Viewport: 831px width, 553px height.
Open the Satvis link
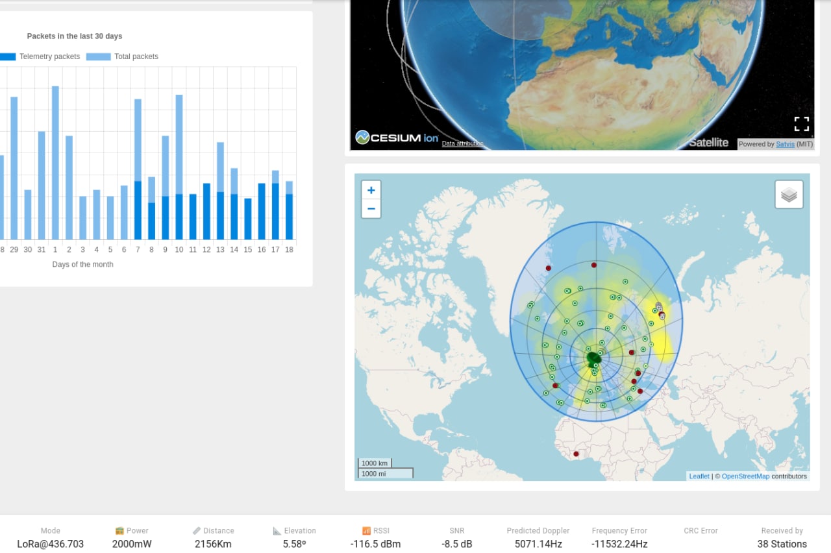(x=785, y=144)
